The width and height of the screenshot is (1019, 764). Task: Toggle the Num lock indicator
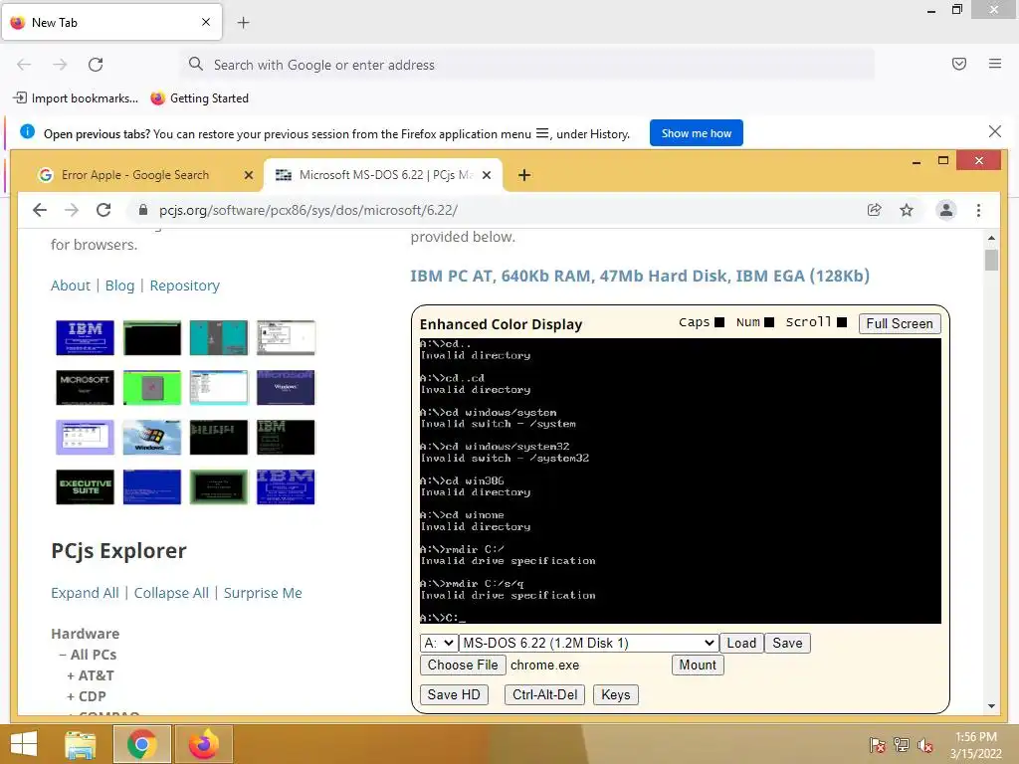pos(769,322)
